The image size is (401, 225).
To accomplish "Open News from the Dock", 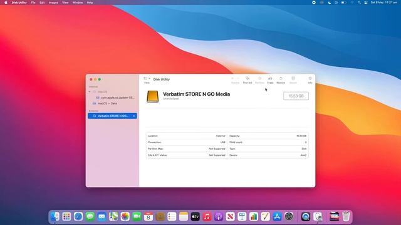I will click(230, 217).
